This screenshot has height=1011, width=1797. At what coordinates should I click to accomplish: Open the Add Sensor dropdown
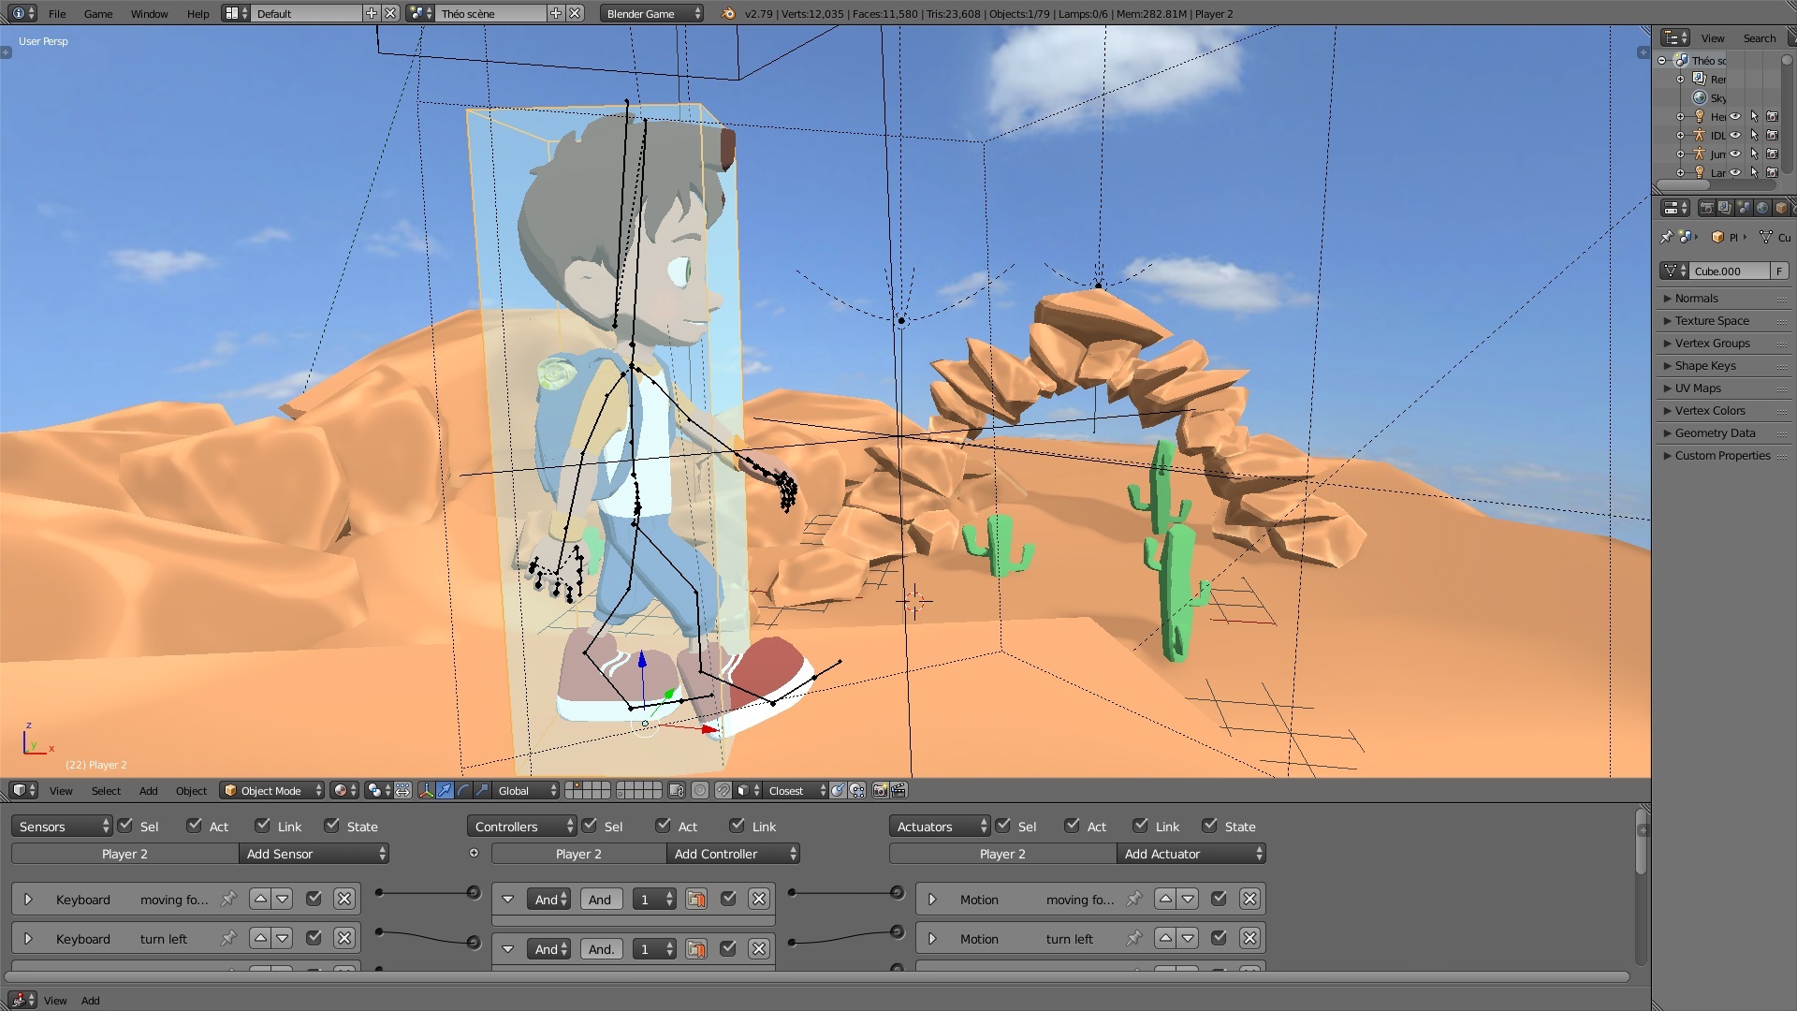314,854
